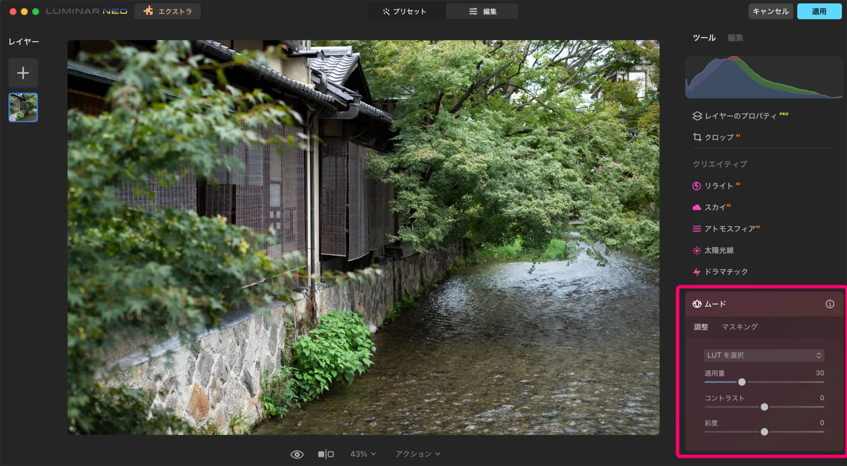Collapse the Mood (ムード) tool panel header
The width and height of the screenshot is (847, 466).
(x=715, y=304)
